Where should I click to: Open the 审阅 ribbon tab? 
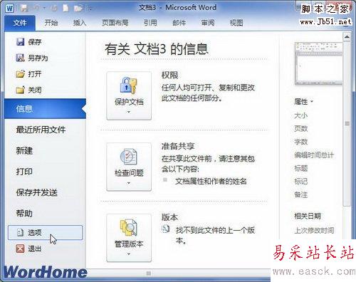coord(208,23)
